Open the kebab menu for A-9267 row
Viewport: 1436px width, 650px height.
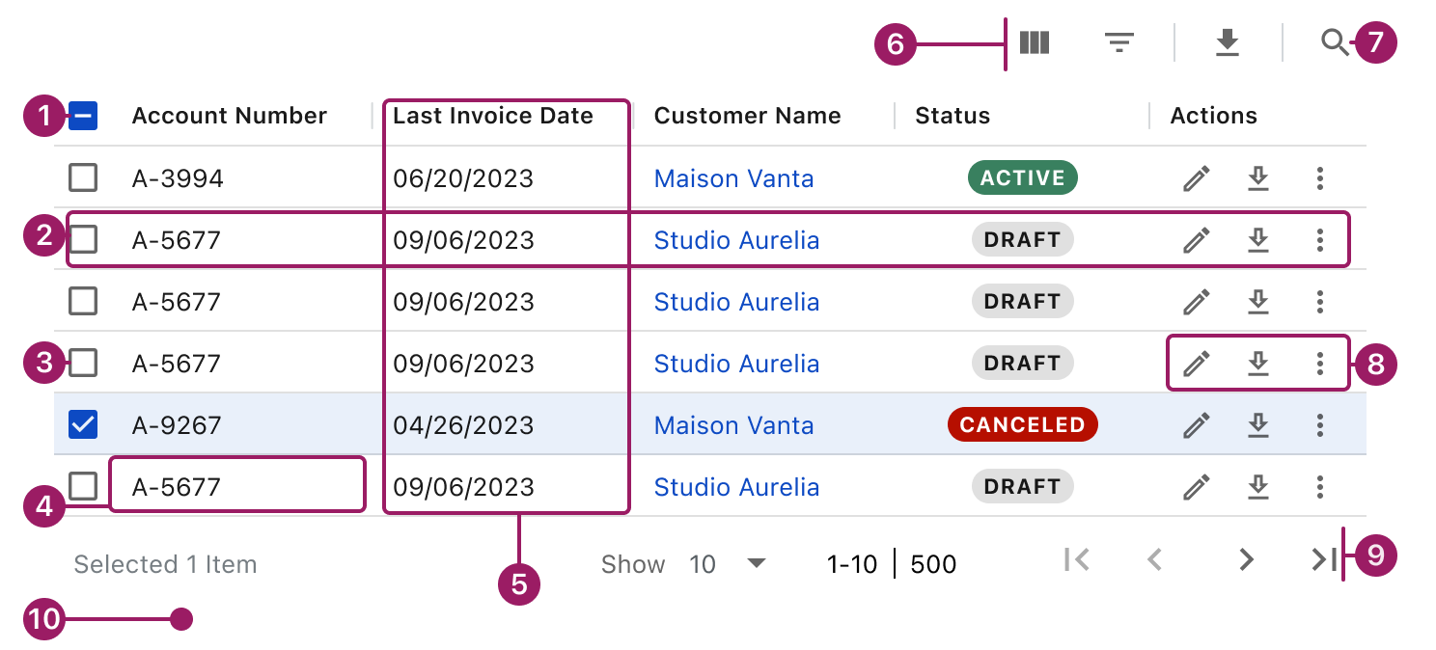tap(1320, 425)
